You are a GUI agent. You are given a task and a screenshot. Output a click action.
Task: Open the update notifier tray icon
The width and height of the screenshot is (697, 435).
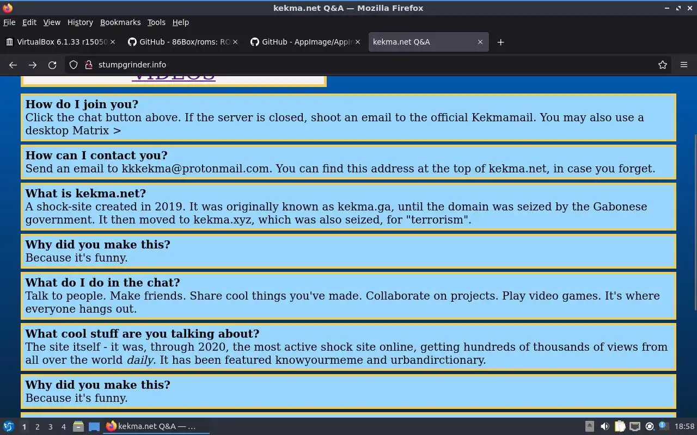pos(650,426)
